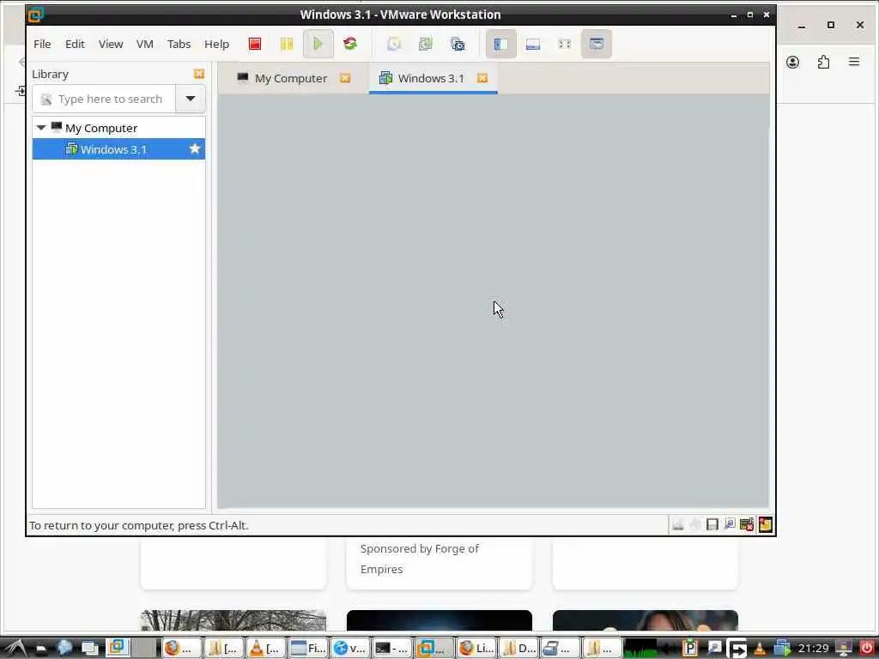Click the sound card status bar icon
This screenshot has width=879, height=659.
pyautogui.click(x=747, y=524)
